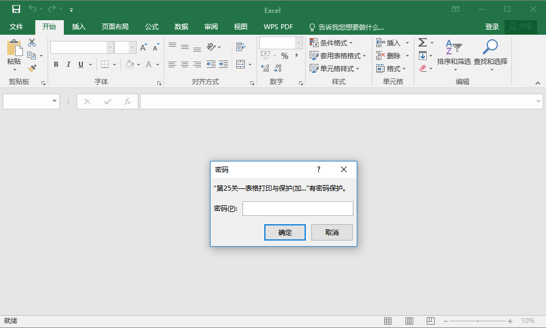The image size is (546, 328).
Task: Click the Align Right icon
Action: pyautogui.click(x=197, y=64)
